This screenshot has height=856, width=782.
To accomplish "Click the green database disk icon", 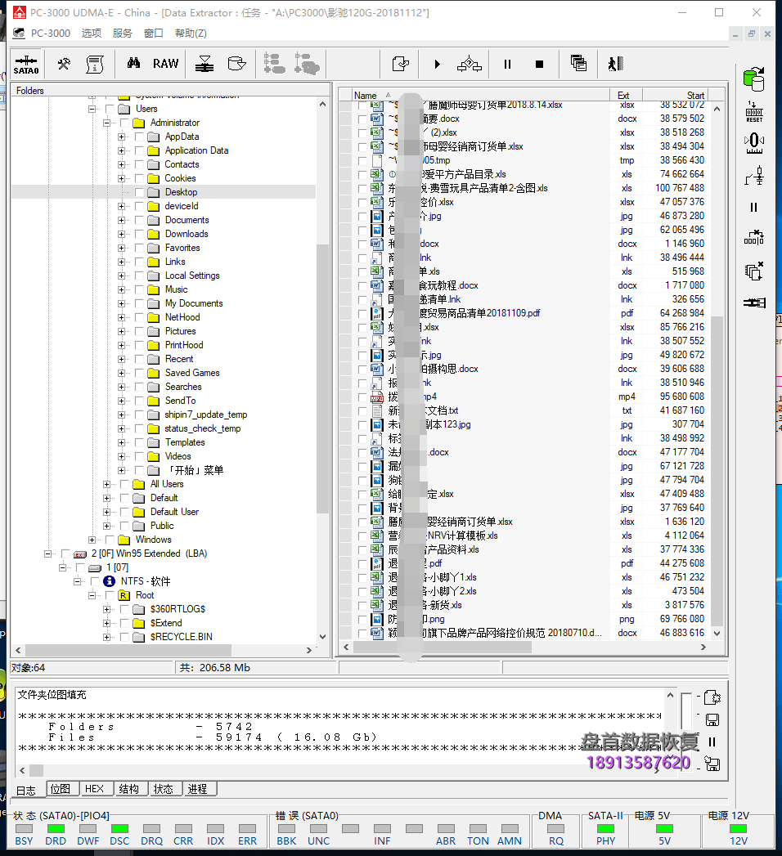I will [x=753, y=79].
